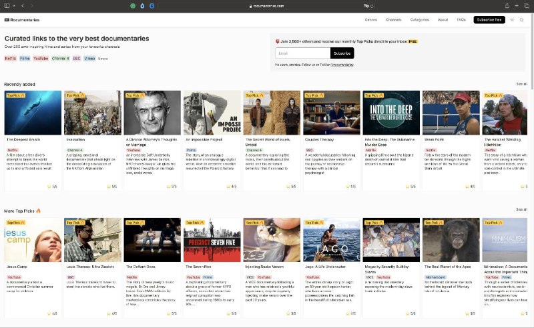The height and width of the screenshot is (328, 534).
Task: Open a new tab with plus icon
Action: click(x=515, y=5)
